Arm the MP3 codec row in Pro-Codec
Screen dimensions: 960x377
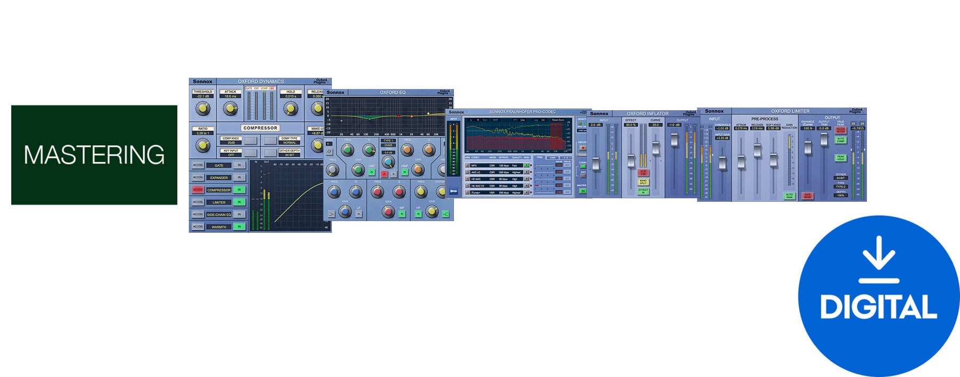[x=467, y=166]
